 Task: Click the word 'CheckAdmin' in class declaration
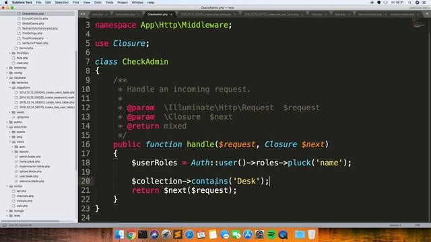click(145, 61)
